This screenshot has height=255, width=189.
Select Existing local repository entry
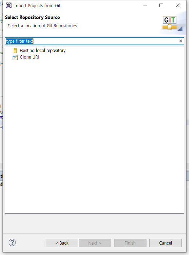[42, 51]
